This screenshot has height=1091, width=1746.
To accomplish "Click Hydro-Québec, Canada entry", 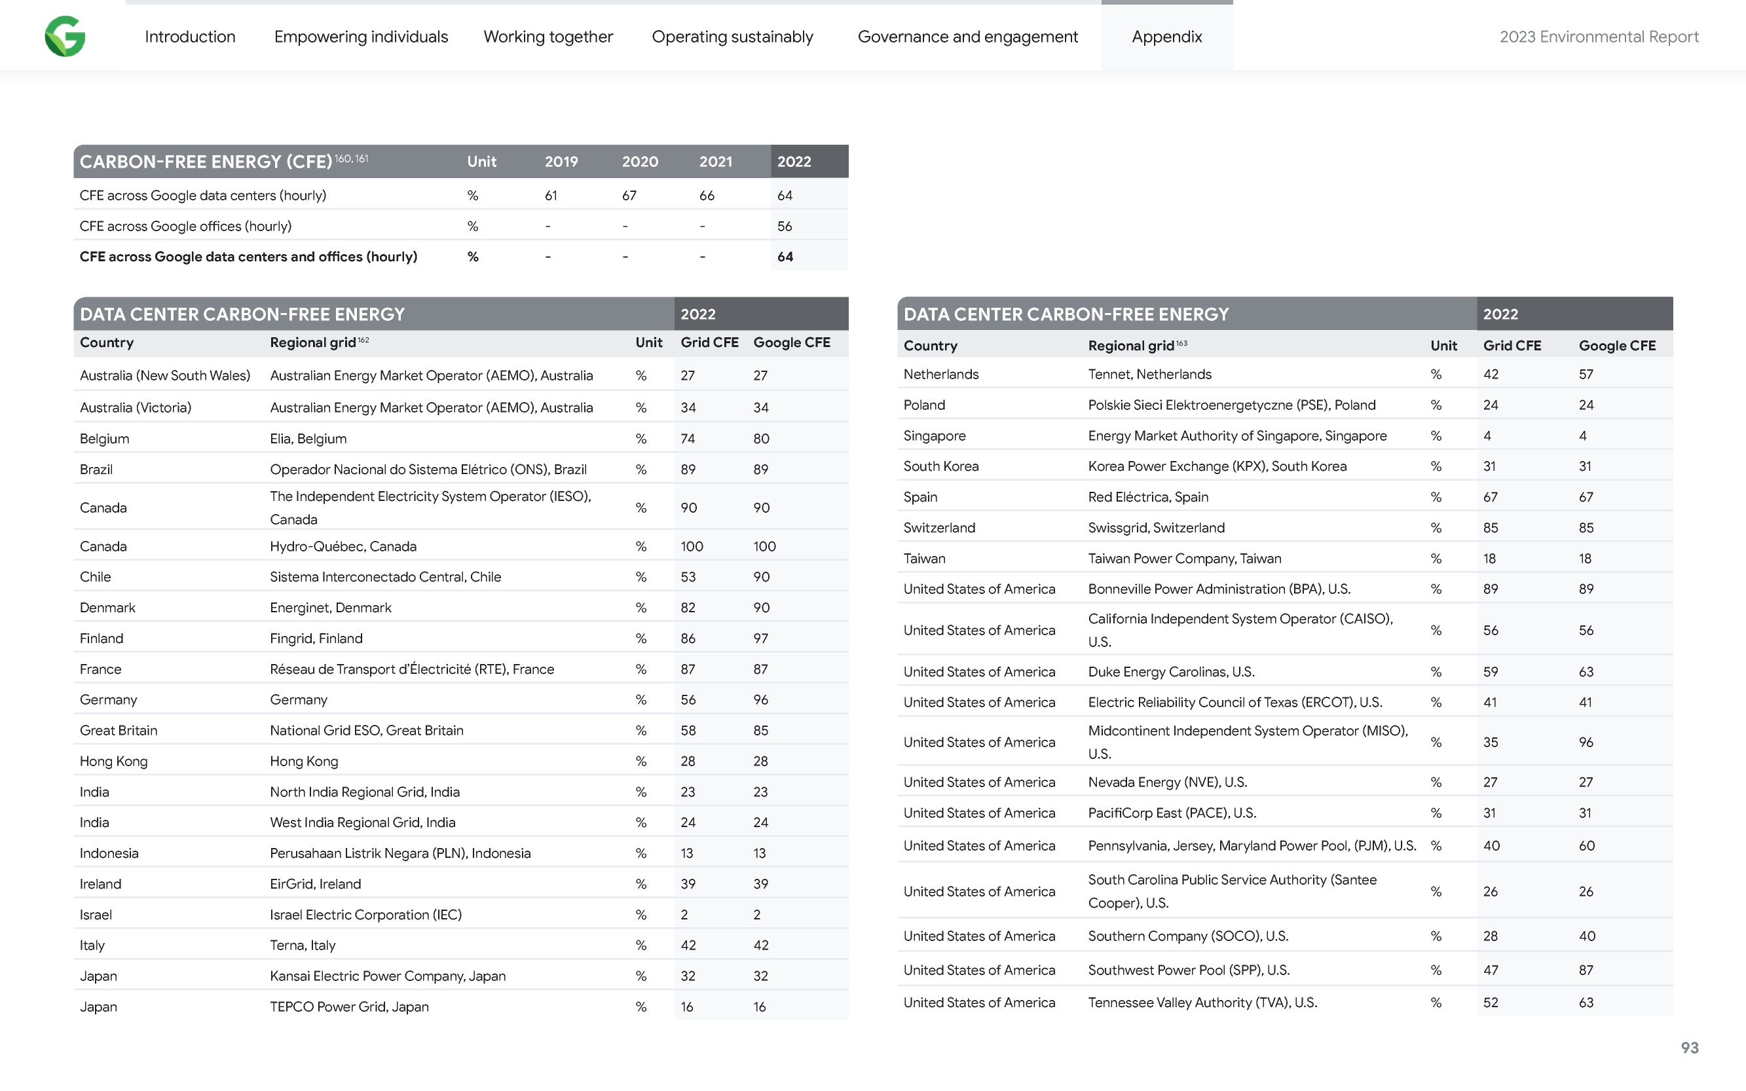I will 343,546.
